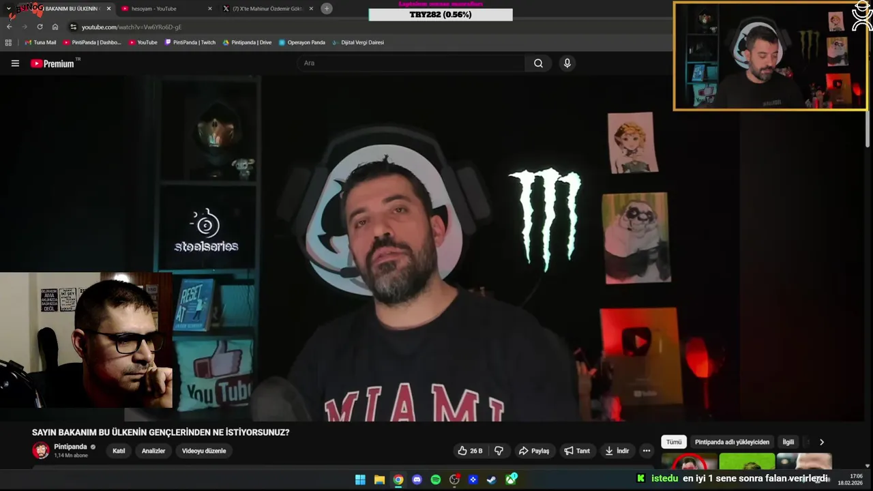Click the İndir download button
873x491 pixels.
pyautogui.click(x=617, y=451)
